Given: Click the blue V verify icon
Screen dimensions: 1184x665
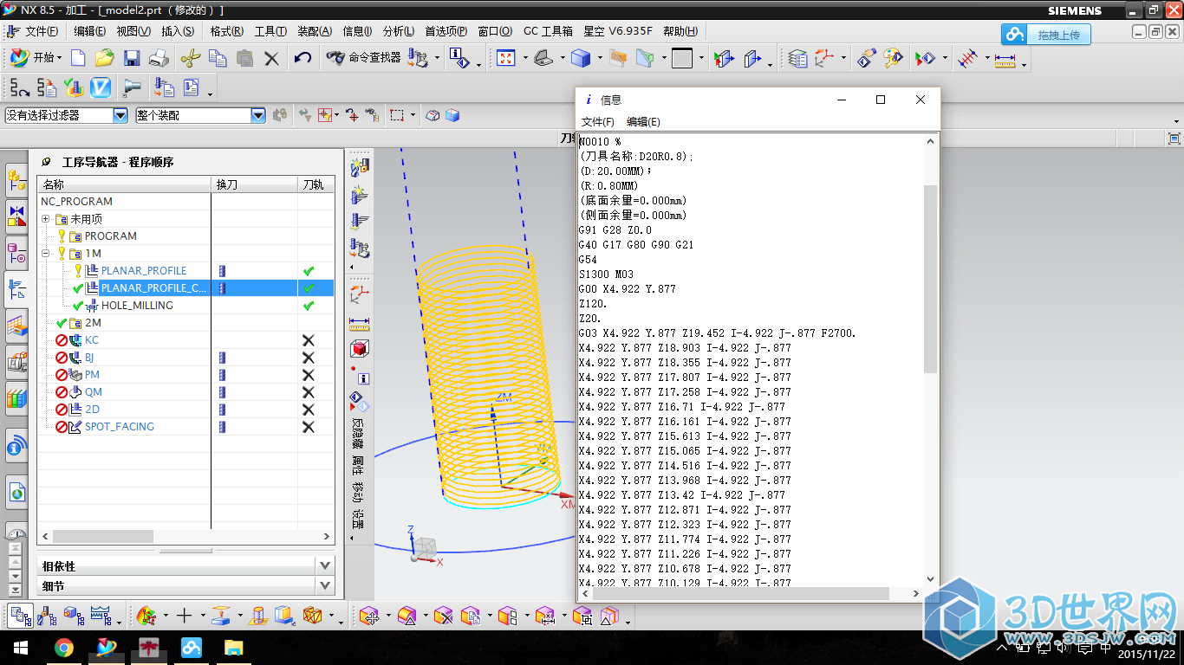Looking at the screenshot, I should point(101,87).
